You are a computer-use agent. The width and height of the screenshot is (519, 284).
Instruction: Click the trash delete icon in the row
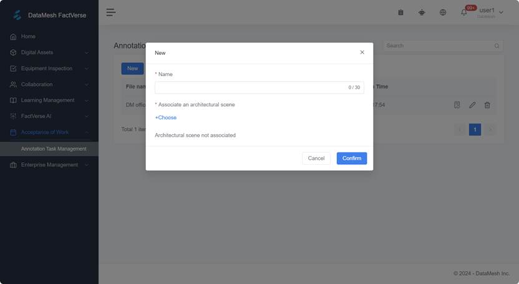487,105
